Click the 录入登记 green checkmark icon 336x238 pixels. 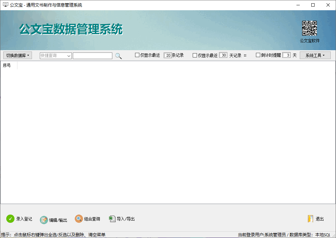click(x=10, y=219)
